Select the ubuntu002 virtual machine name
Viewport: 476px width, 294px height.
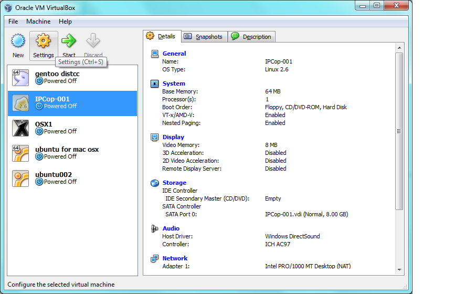coord(54,175)
